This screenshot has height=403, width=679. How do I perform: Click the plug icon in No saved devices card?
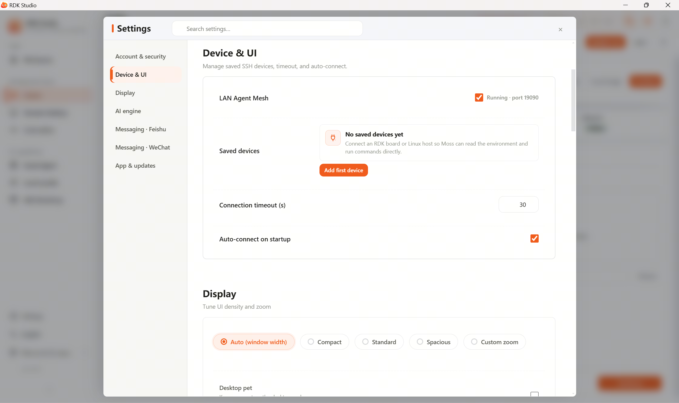(333, 138)
